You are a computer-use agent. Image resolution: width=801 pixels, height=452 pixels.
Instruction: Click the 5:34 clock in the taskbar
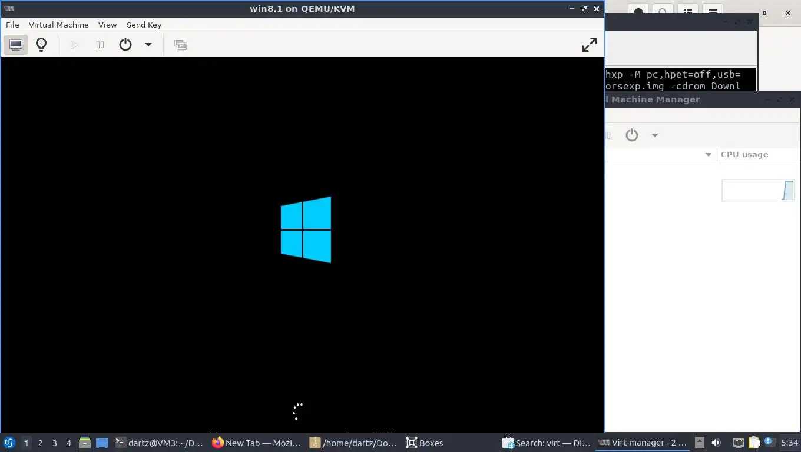[789, 443]
